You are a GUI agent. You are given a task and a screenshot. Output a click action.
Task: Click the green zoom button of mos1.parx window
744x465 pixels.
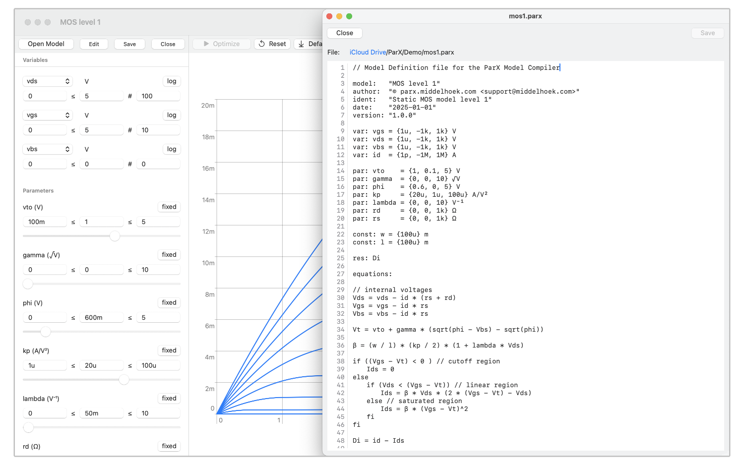[349, 16]
